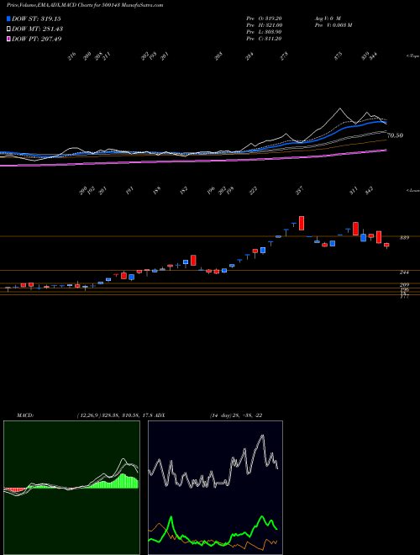The height and width of the screenshot is (555, 420).
Task: Click the 244 price level label
Action: 404,272
